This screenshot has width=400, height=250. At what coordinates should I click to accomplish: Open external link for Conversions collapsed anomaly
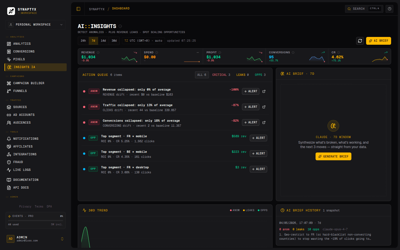264,122
